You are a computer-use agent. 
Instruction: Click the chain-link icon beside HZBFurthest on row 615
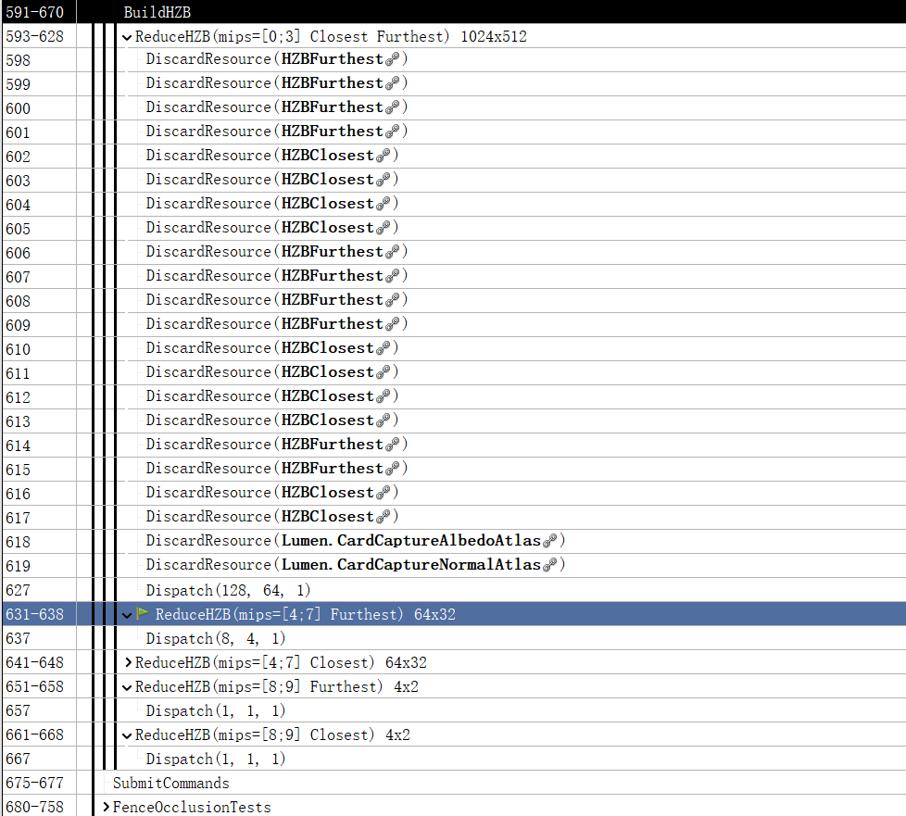[390, 468]
